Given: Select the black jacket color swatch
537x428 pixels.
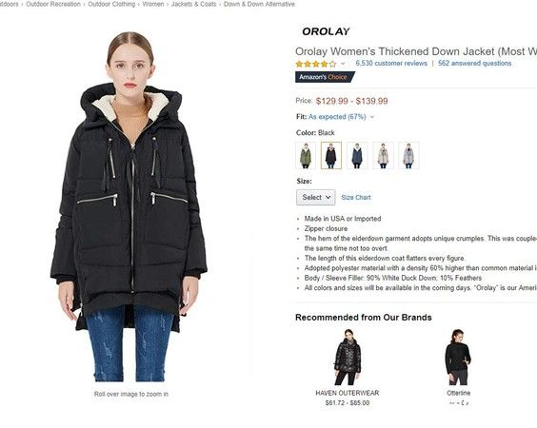Looking at the screenshot, I should (x=331, y=156).
